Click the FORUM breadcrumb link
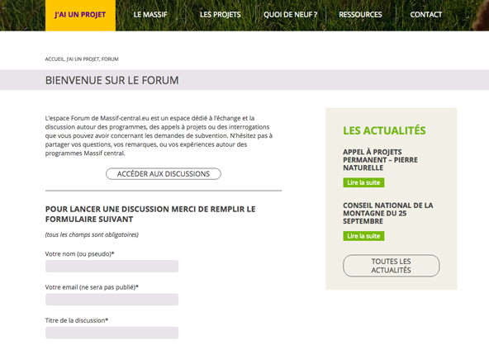This screenshot has height=345, width=489. pyautogui.click(x=110, y=59)
